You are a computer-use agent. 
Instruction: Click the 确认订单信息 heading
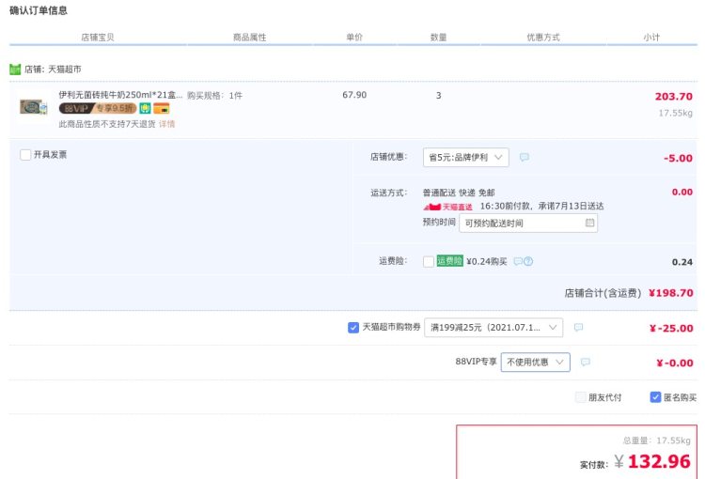coord(39,10)
